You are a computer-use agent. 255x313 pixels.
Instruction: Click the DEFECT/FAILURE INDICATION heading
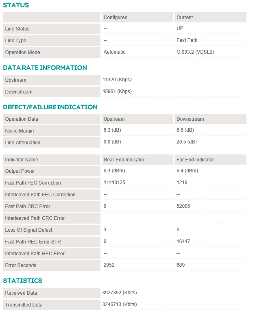pyautogui.click(x=50, y=107)
